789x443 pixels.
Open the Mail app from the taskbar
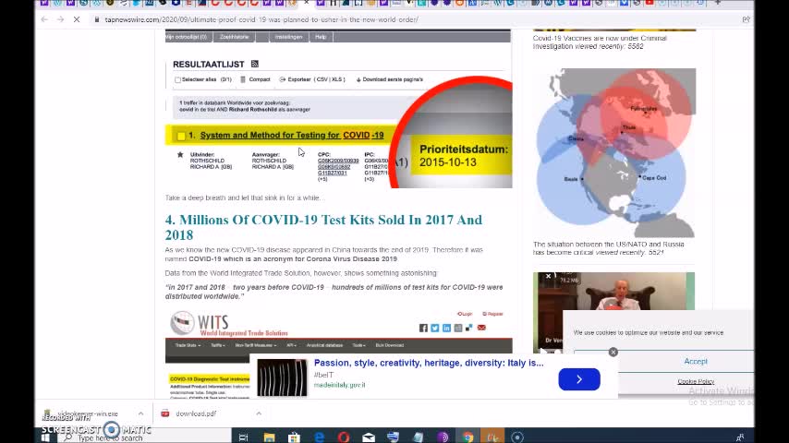(369, 437)
